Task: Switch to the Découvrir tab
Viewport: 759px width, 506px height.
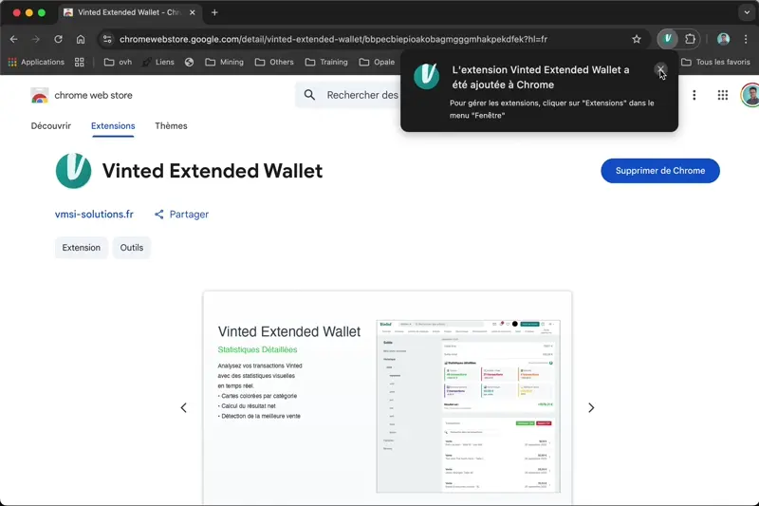Action: (51, 126)
